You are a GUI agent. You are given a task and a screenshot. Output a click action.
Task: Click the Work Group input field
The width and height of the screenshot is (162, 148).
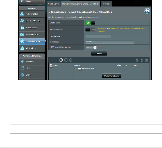[x=110, y=42]
